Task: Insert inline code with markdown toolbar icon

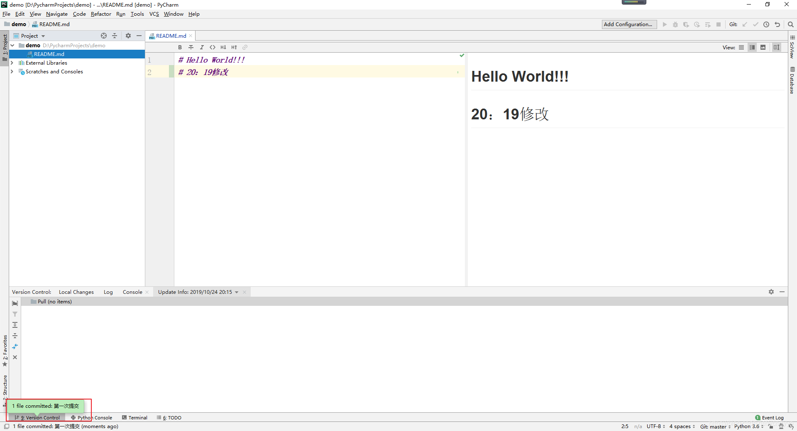Action: pos(213,47)
